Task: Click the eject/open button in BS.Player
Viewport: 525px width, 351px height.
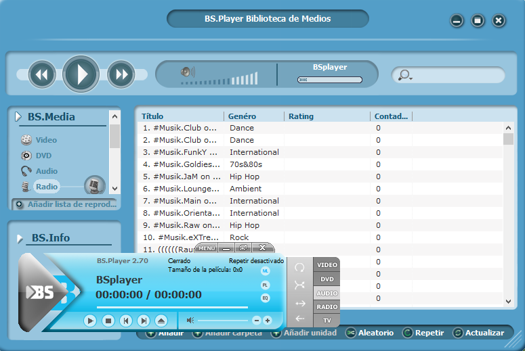Action: [161, 321]
